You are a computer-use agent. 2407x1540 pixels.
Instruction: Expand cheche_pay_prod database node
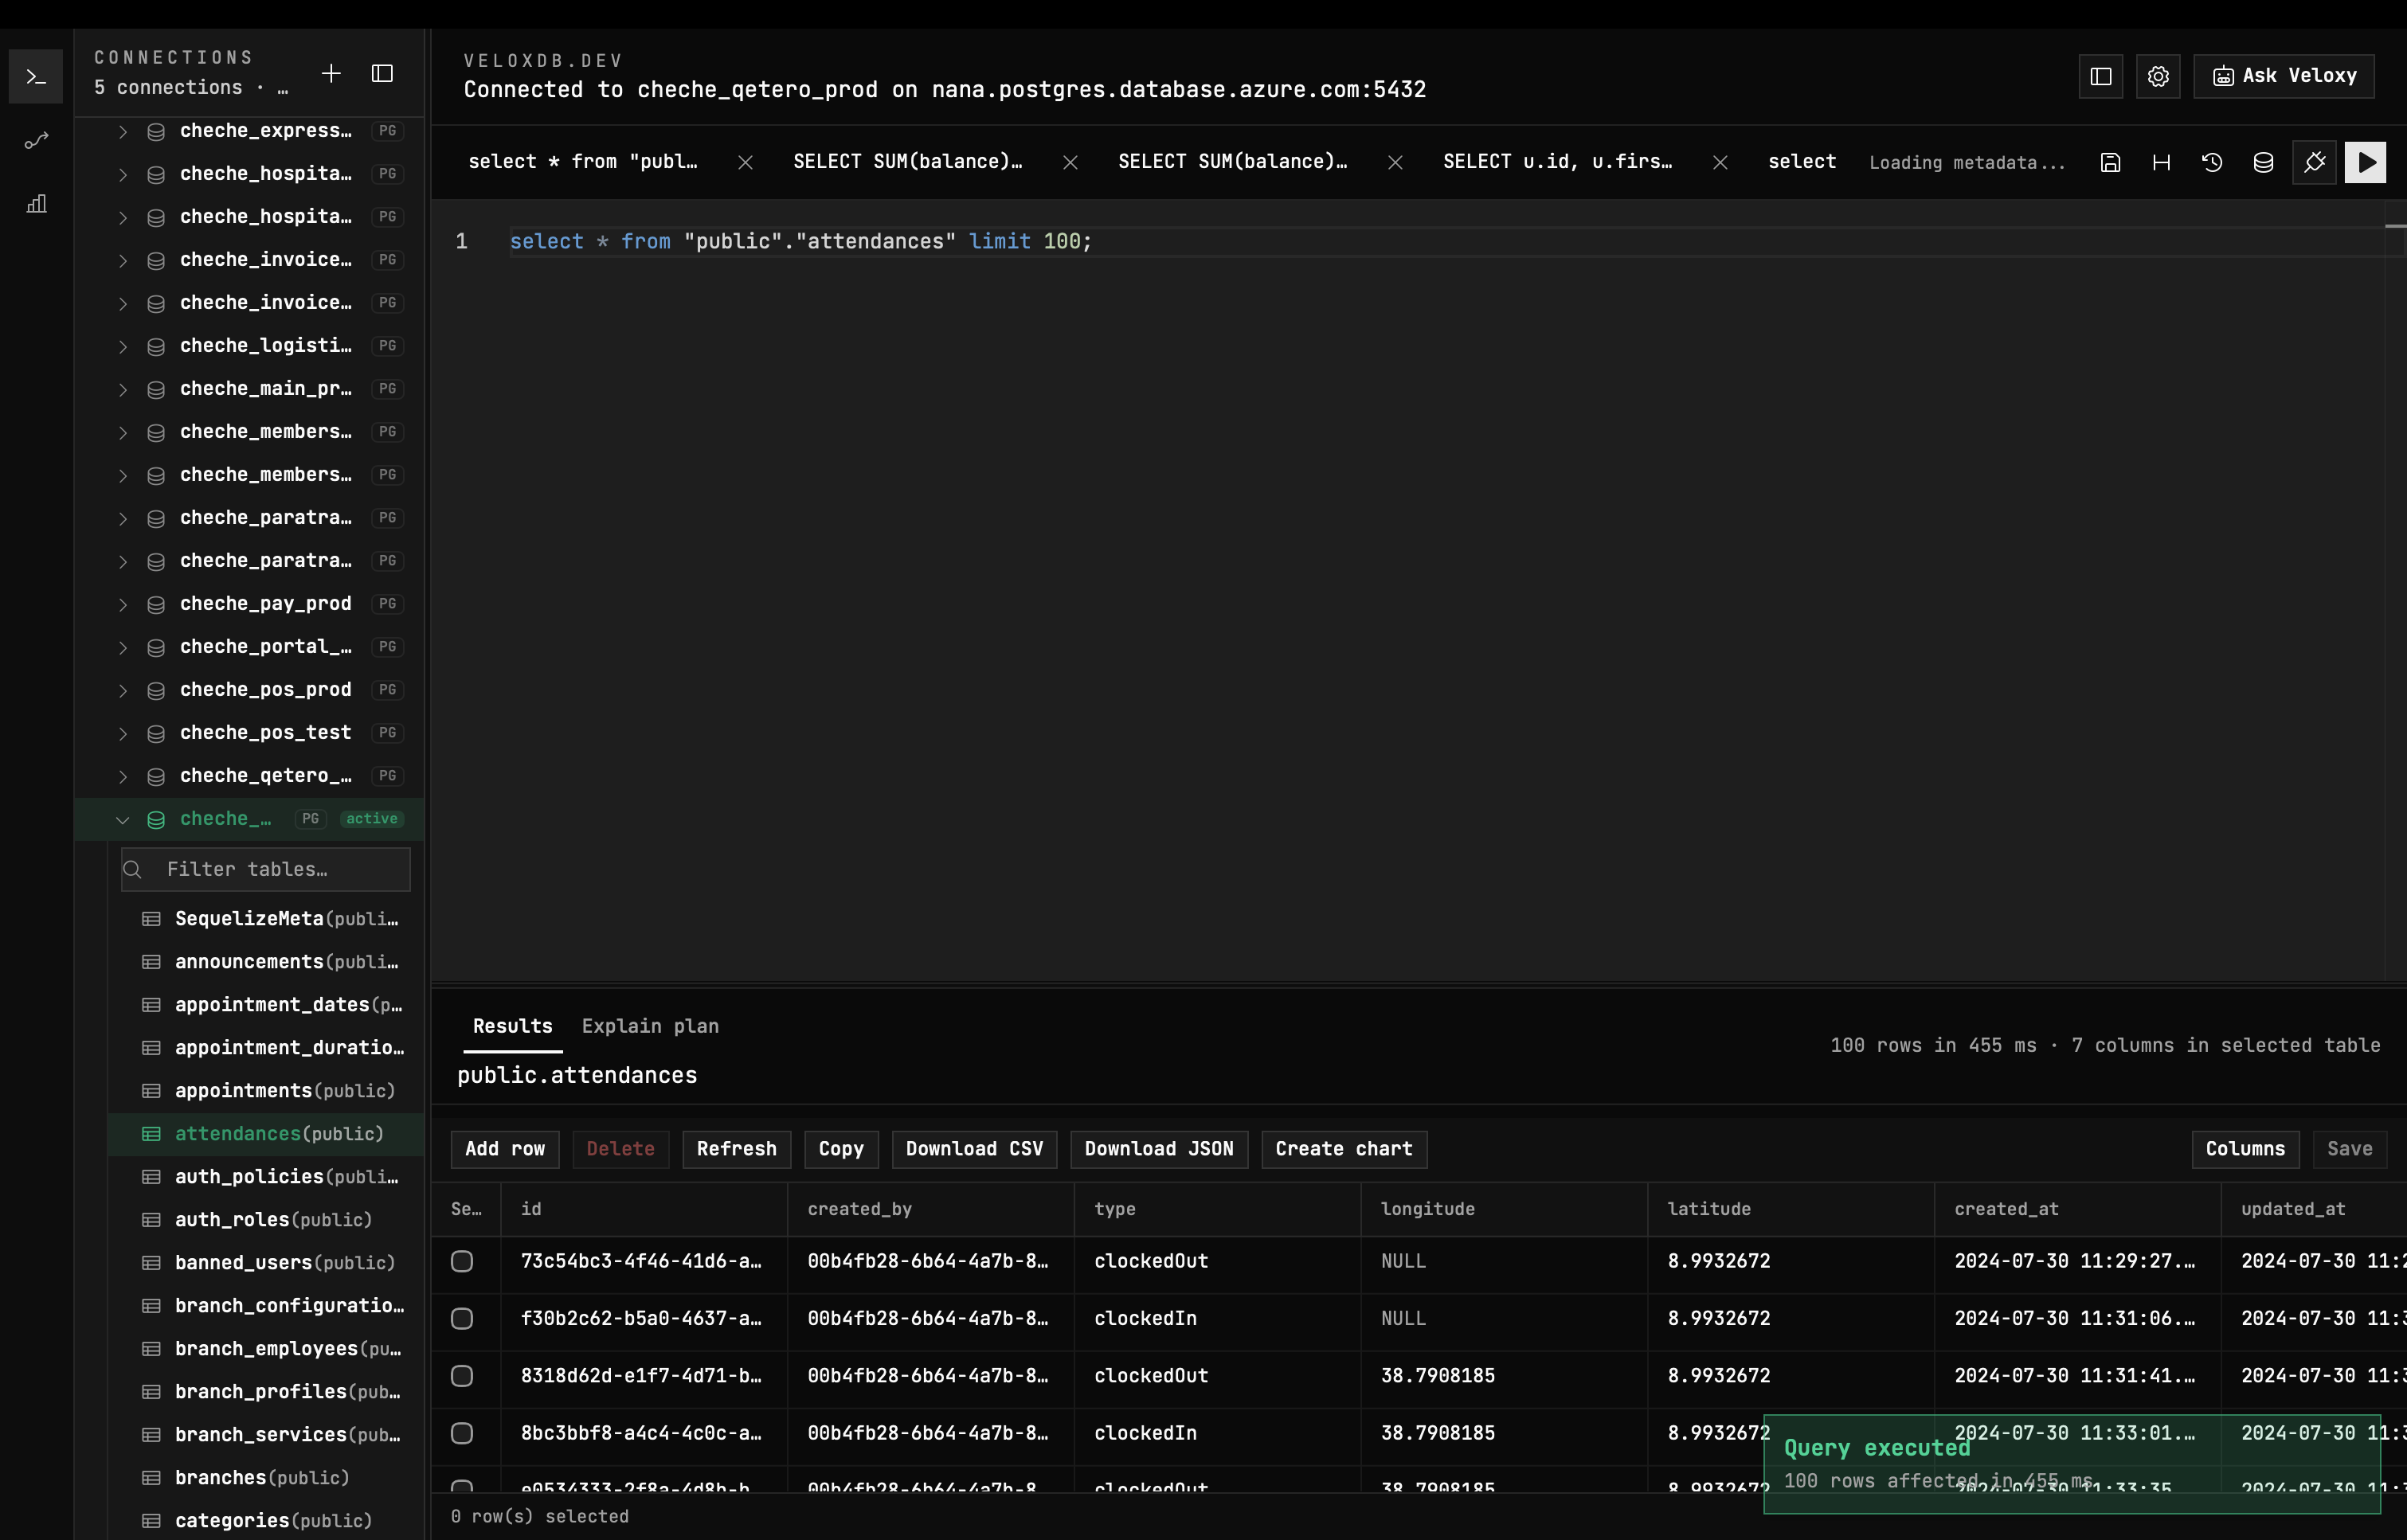pyautogui.click(x=122, y=604)
